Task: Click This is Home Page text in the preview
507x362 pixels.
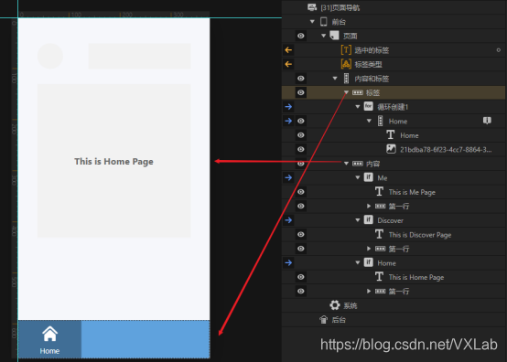Action: click(x=113, y=162)
